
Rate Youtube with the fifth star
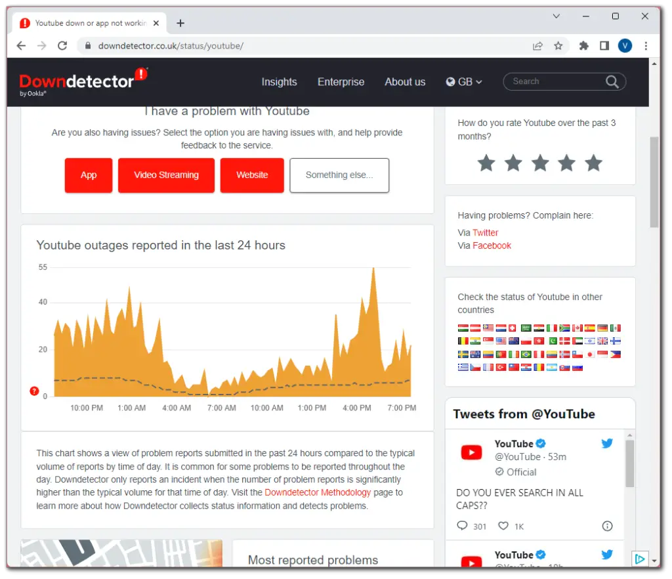point(593,163)
